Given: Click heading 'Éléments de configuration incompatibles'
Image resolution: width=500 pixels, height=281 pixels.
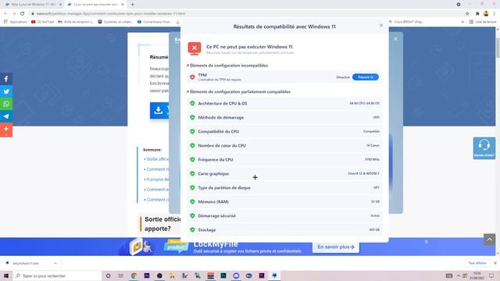Looking at the screenshot, I should point(229,66).
